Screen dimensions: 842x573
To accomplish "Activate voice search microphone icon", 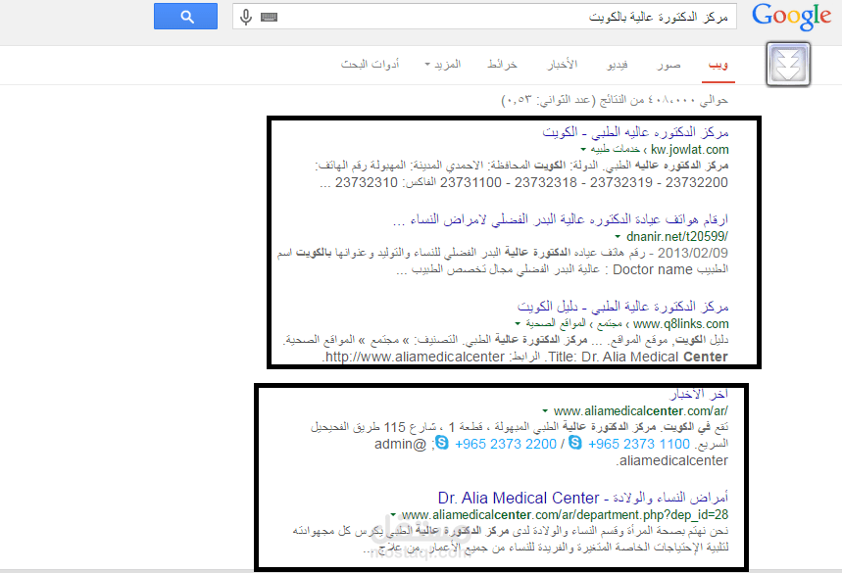I will point(246,18).
